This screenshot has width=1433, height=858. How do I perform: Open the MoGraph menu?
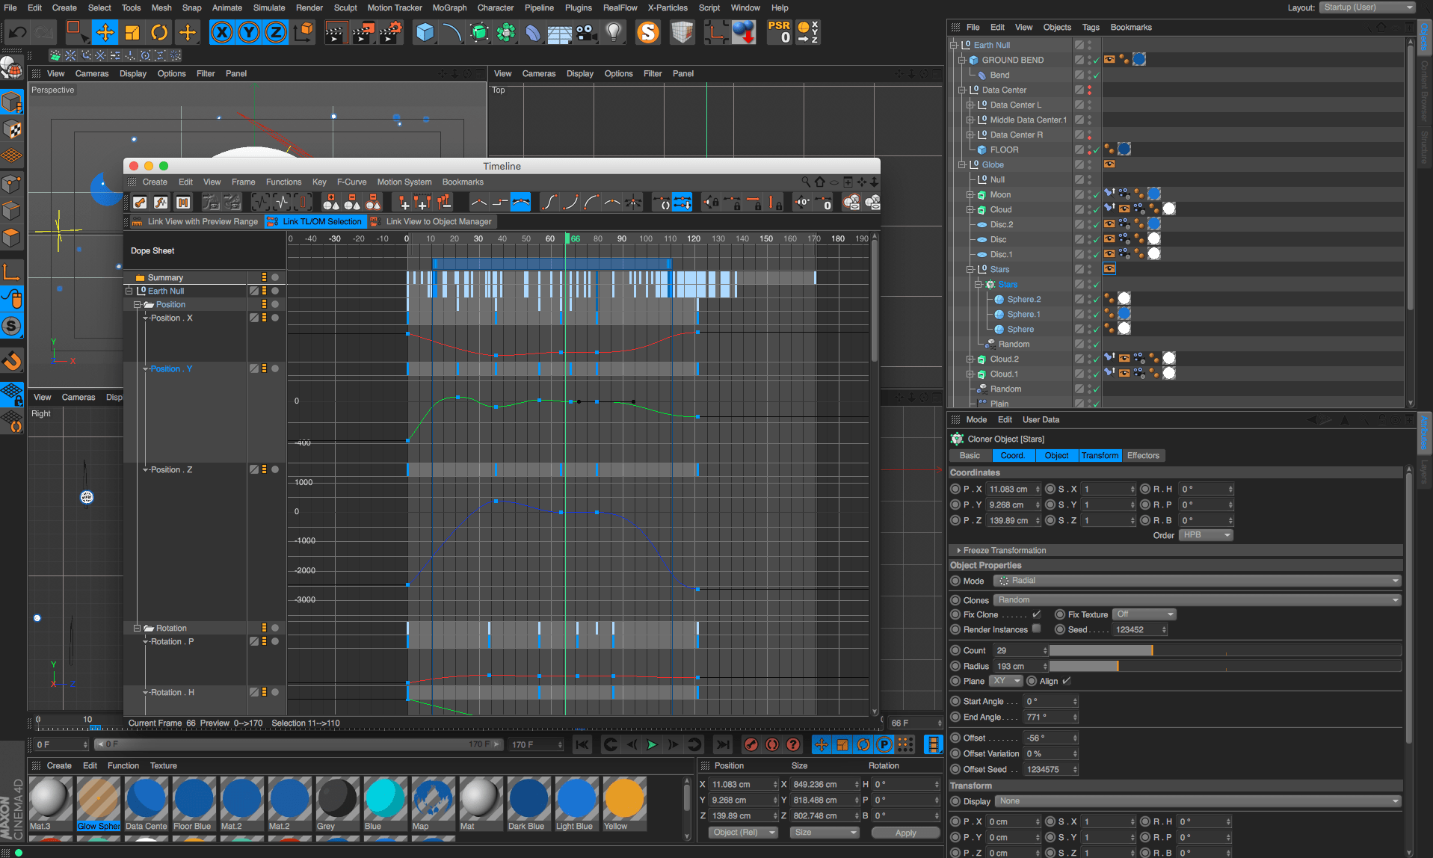(x=449, y=7)
